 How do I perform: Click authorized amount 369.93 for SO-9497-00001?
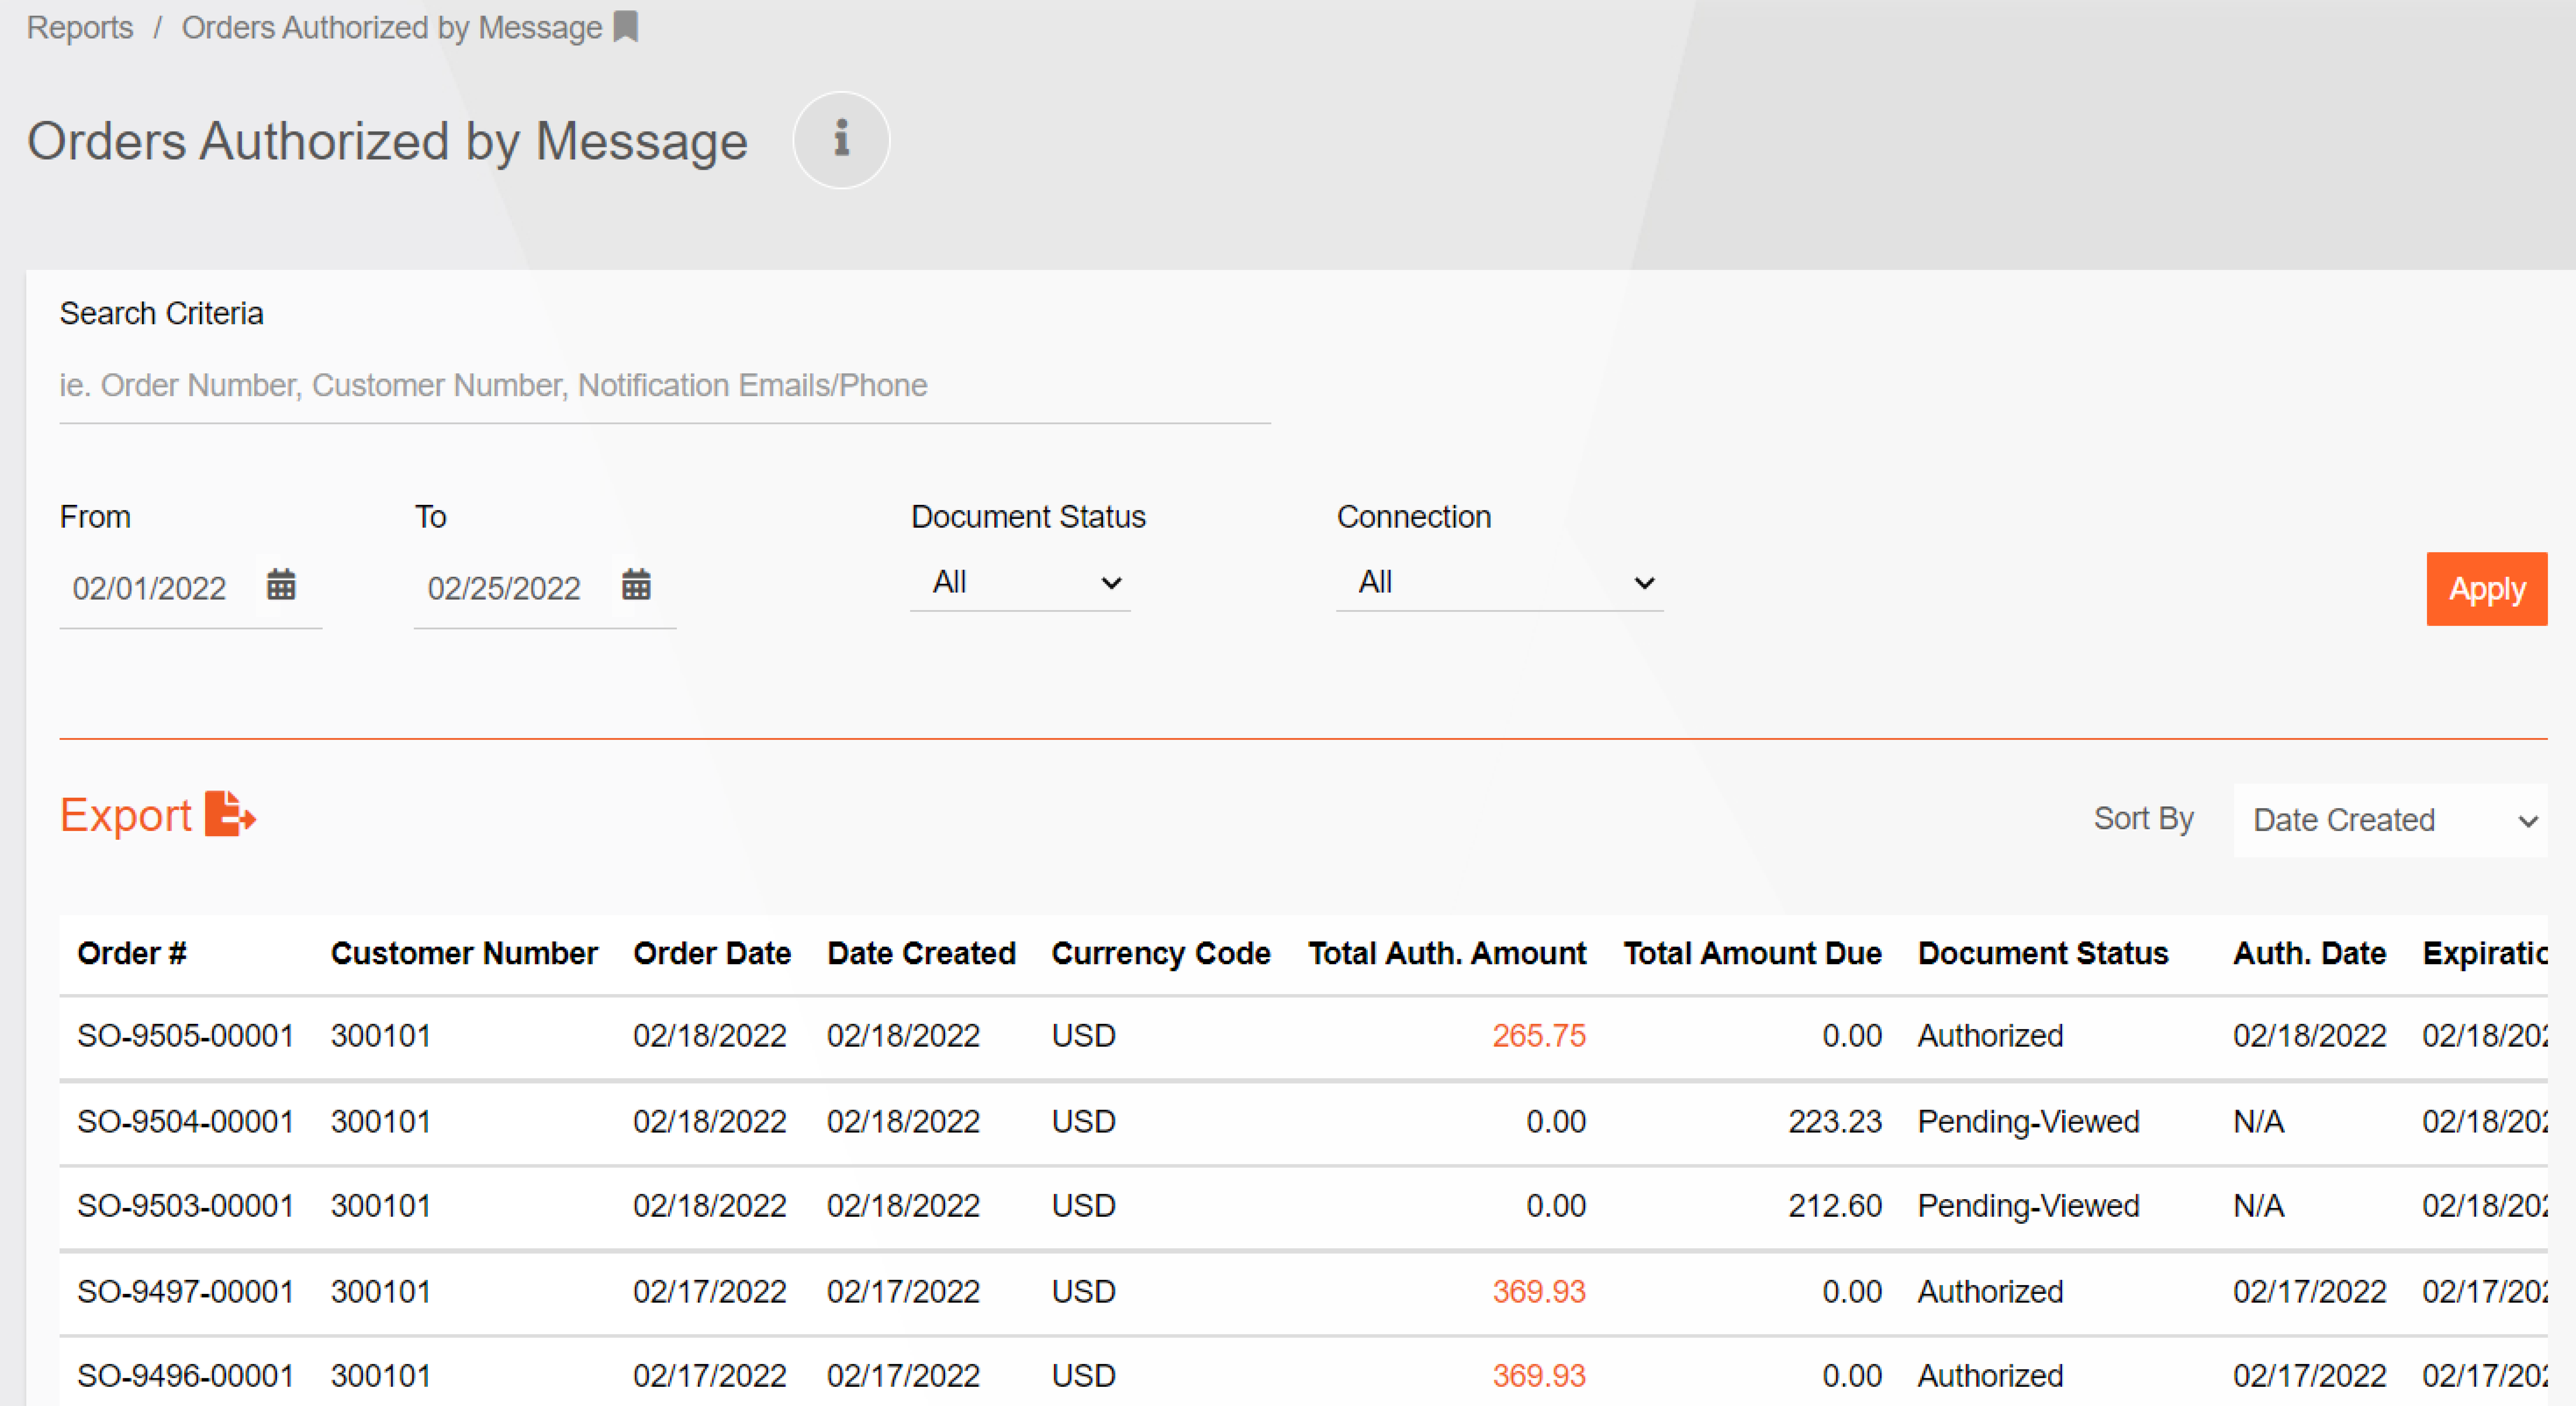pos(1539,1292)
